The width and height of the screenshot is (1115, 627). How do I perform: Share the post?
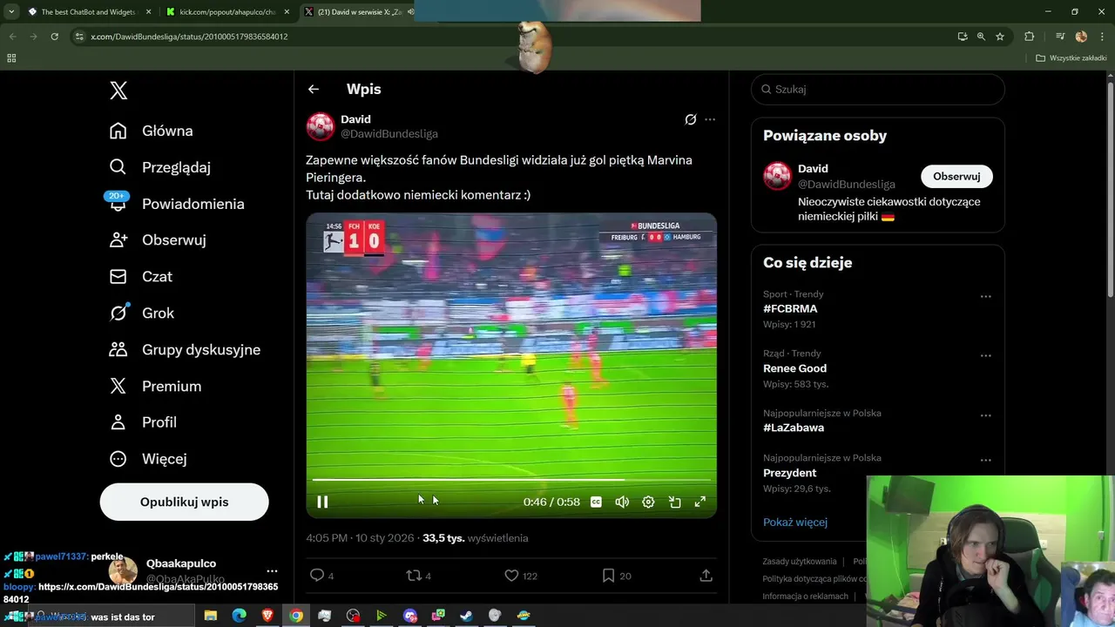coord(706,575)
